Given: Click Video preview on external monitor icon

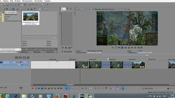Looking at the screenshot, I should (x=82, y=9).
